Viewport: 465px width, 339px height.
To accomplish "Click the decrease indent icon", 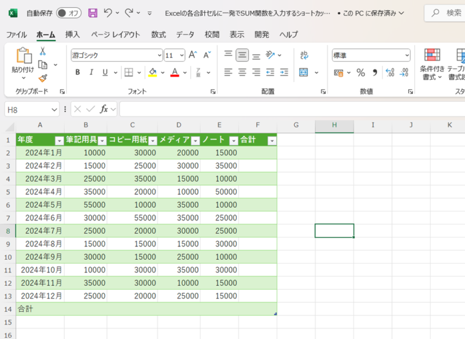I will (x=270, y=73).
